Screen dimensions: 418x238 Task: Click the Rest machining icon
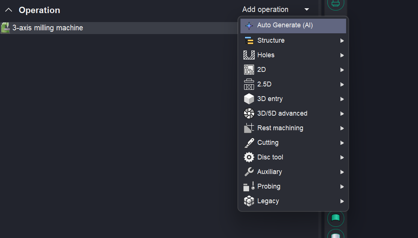(x=249, y=128)
